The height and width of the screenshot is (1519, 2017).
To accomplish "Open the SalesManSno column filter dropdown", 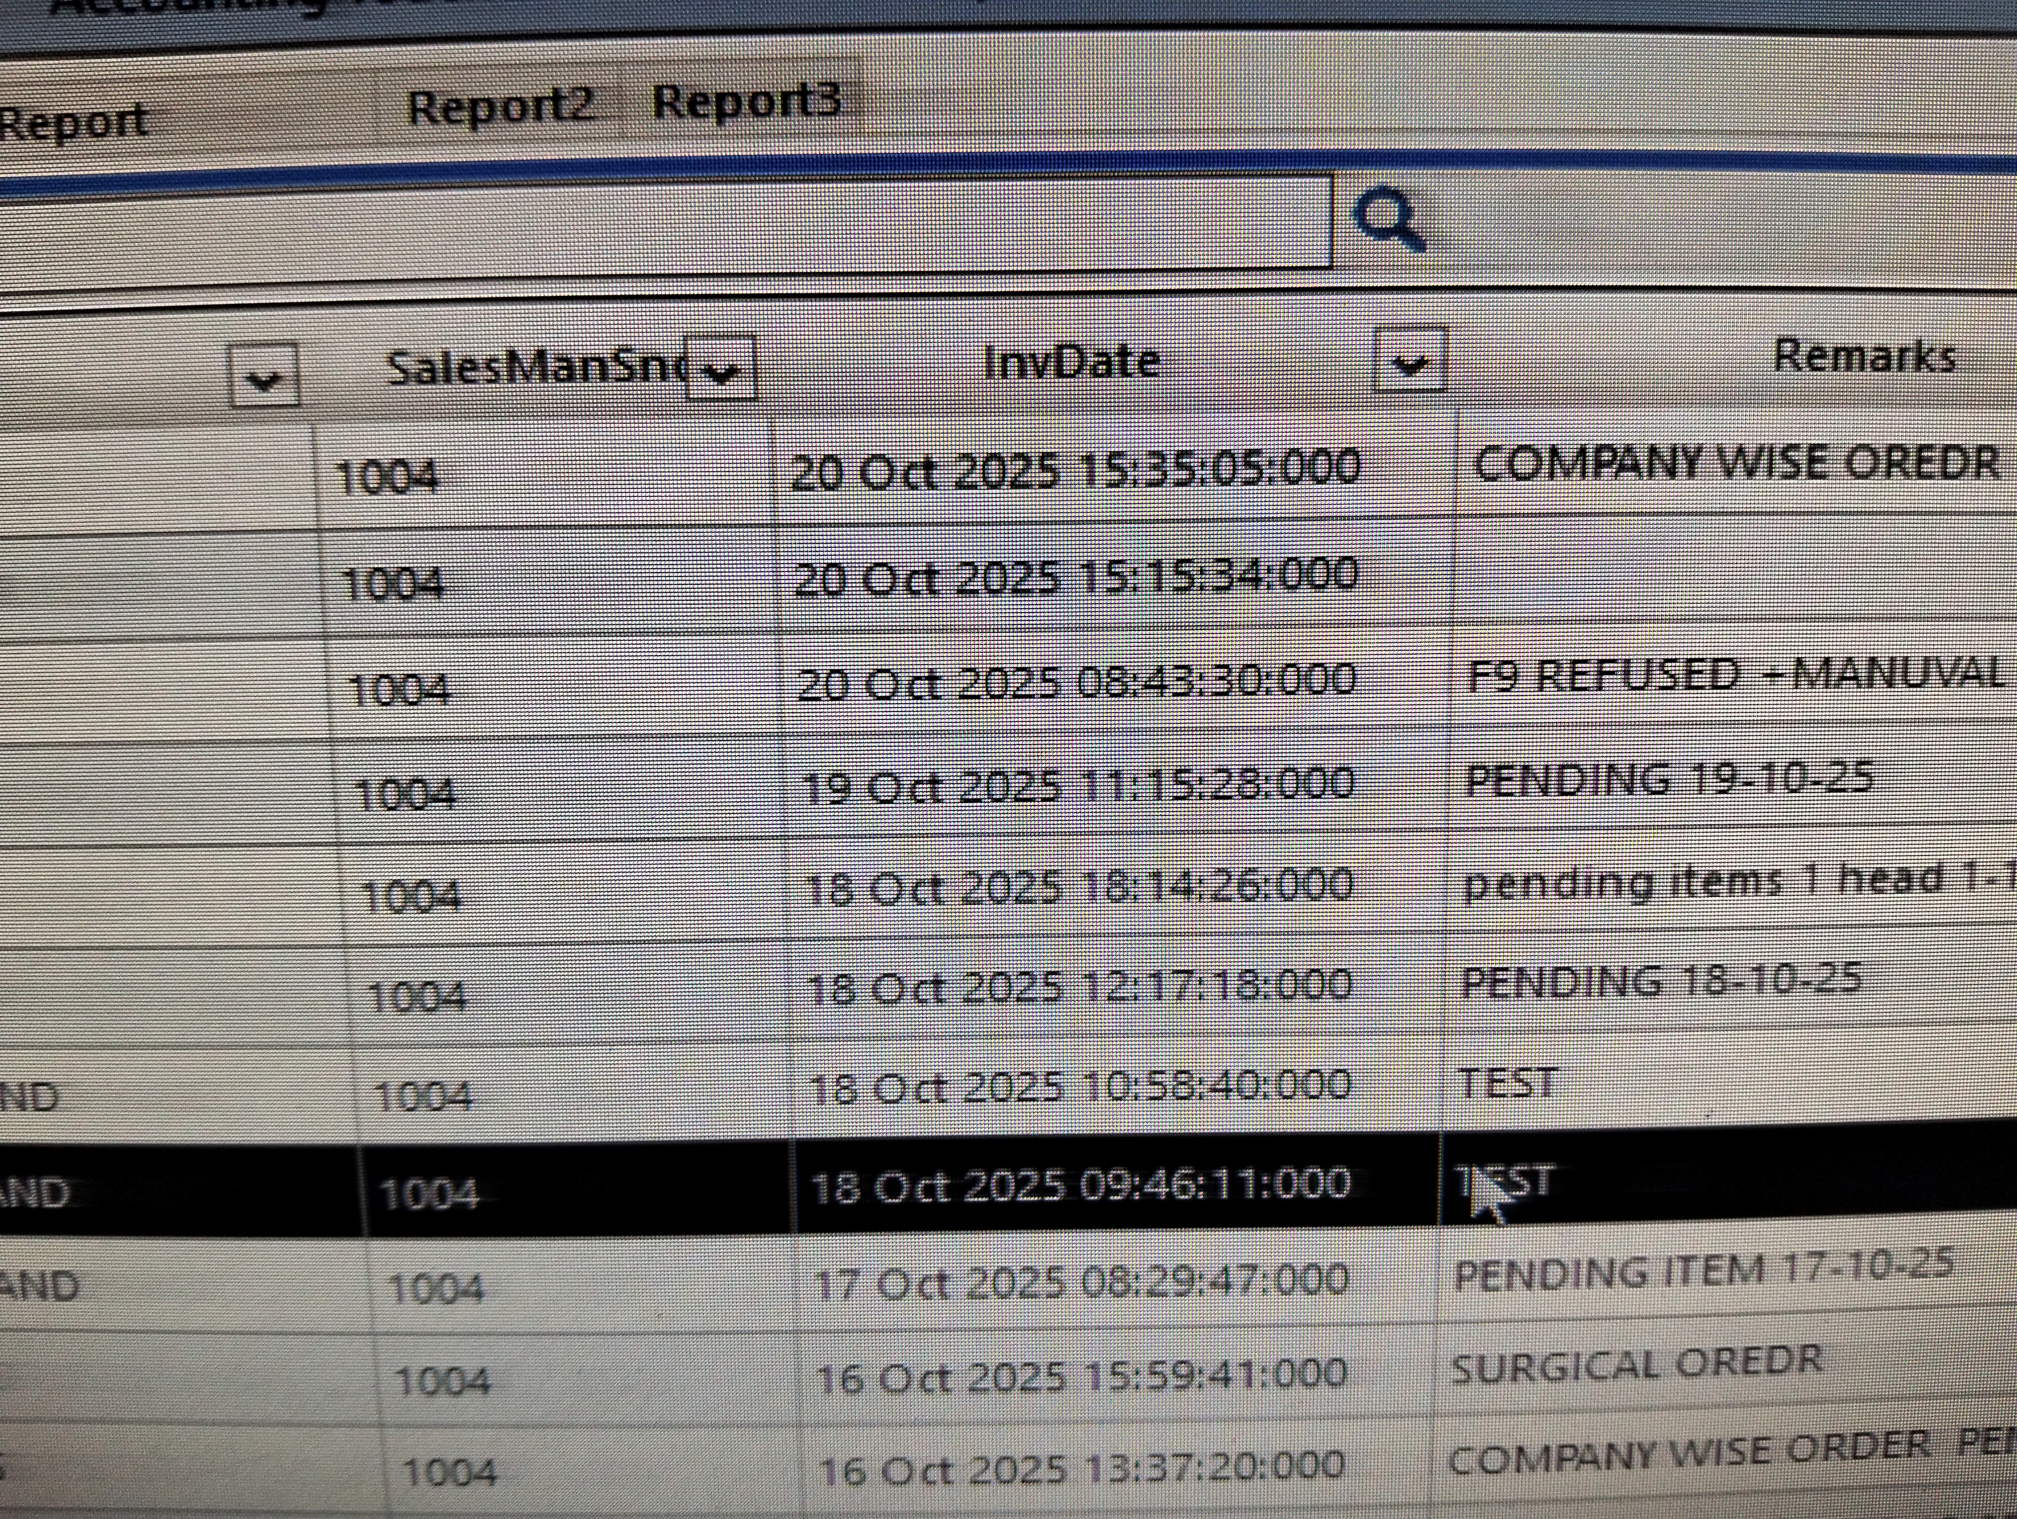I will [x=720, y=369].
